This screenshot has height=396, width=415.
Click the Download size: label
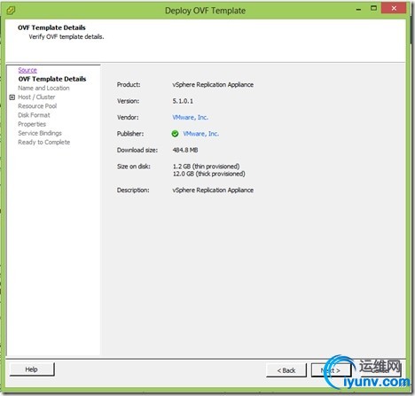click(x=137, y=150)
